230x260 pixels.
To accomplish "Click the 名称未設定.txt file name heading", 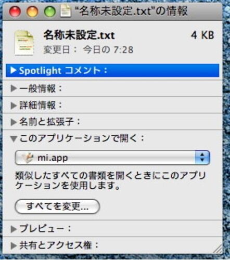I will coord(79,35).
